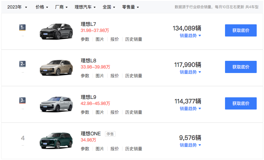The height and width of the screenshot is (160, 264).
Task: Open 历史销量 for 理想L7
Action: coord(134,39)
